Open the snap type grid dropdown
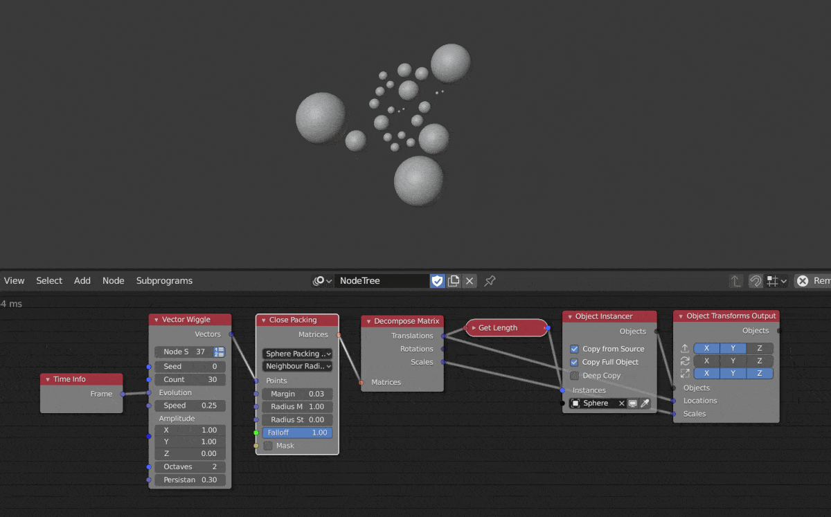Image resolution: width=831 pixels, height=517 pixels. (777, 281)
